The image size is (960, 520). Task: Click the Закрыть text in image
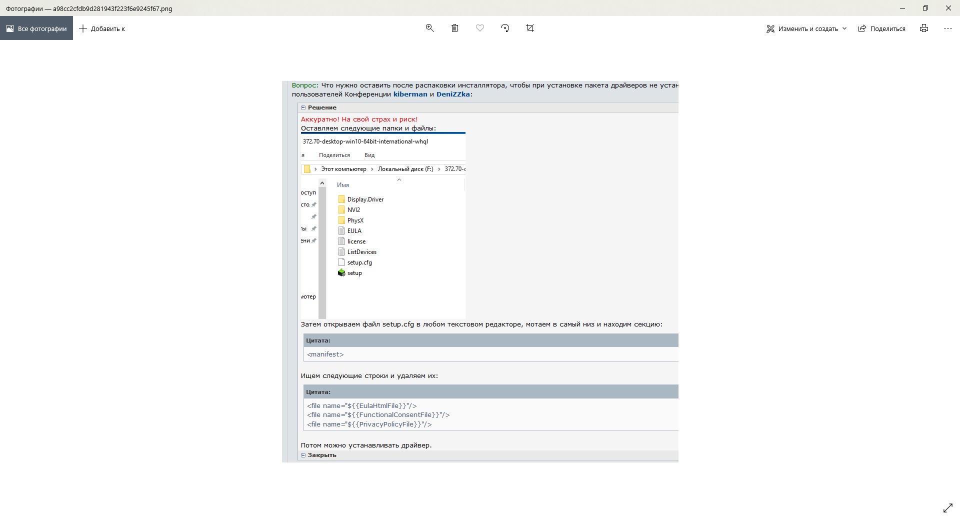point(322,455)
